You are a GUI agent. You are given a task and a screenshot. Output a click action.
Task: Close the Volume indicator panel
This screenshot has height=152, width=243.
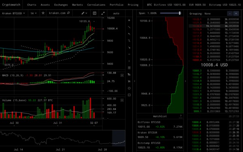[122, 100]
